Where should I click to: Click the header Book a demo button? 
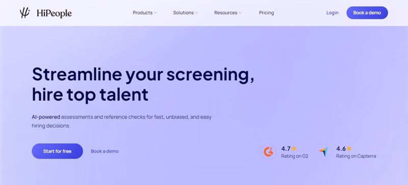pyautogui.click(x=367, y=13)
